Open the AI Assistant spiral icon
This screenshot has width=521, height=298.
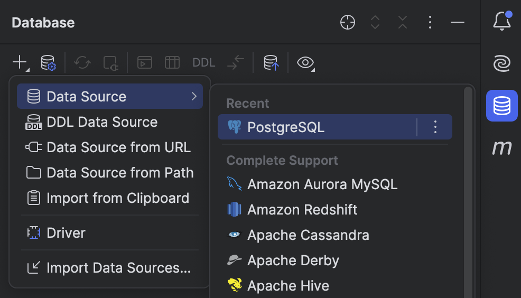pos(502,63)
